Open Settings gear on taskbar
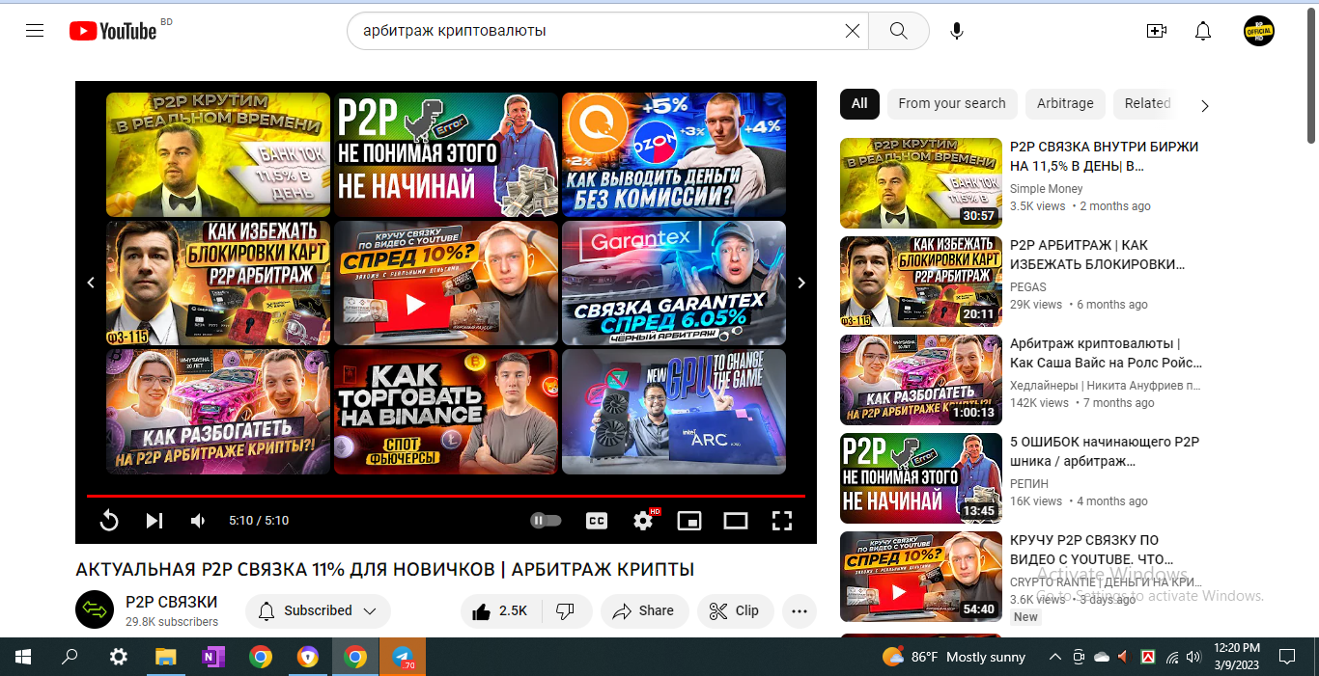 (118, 657)
